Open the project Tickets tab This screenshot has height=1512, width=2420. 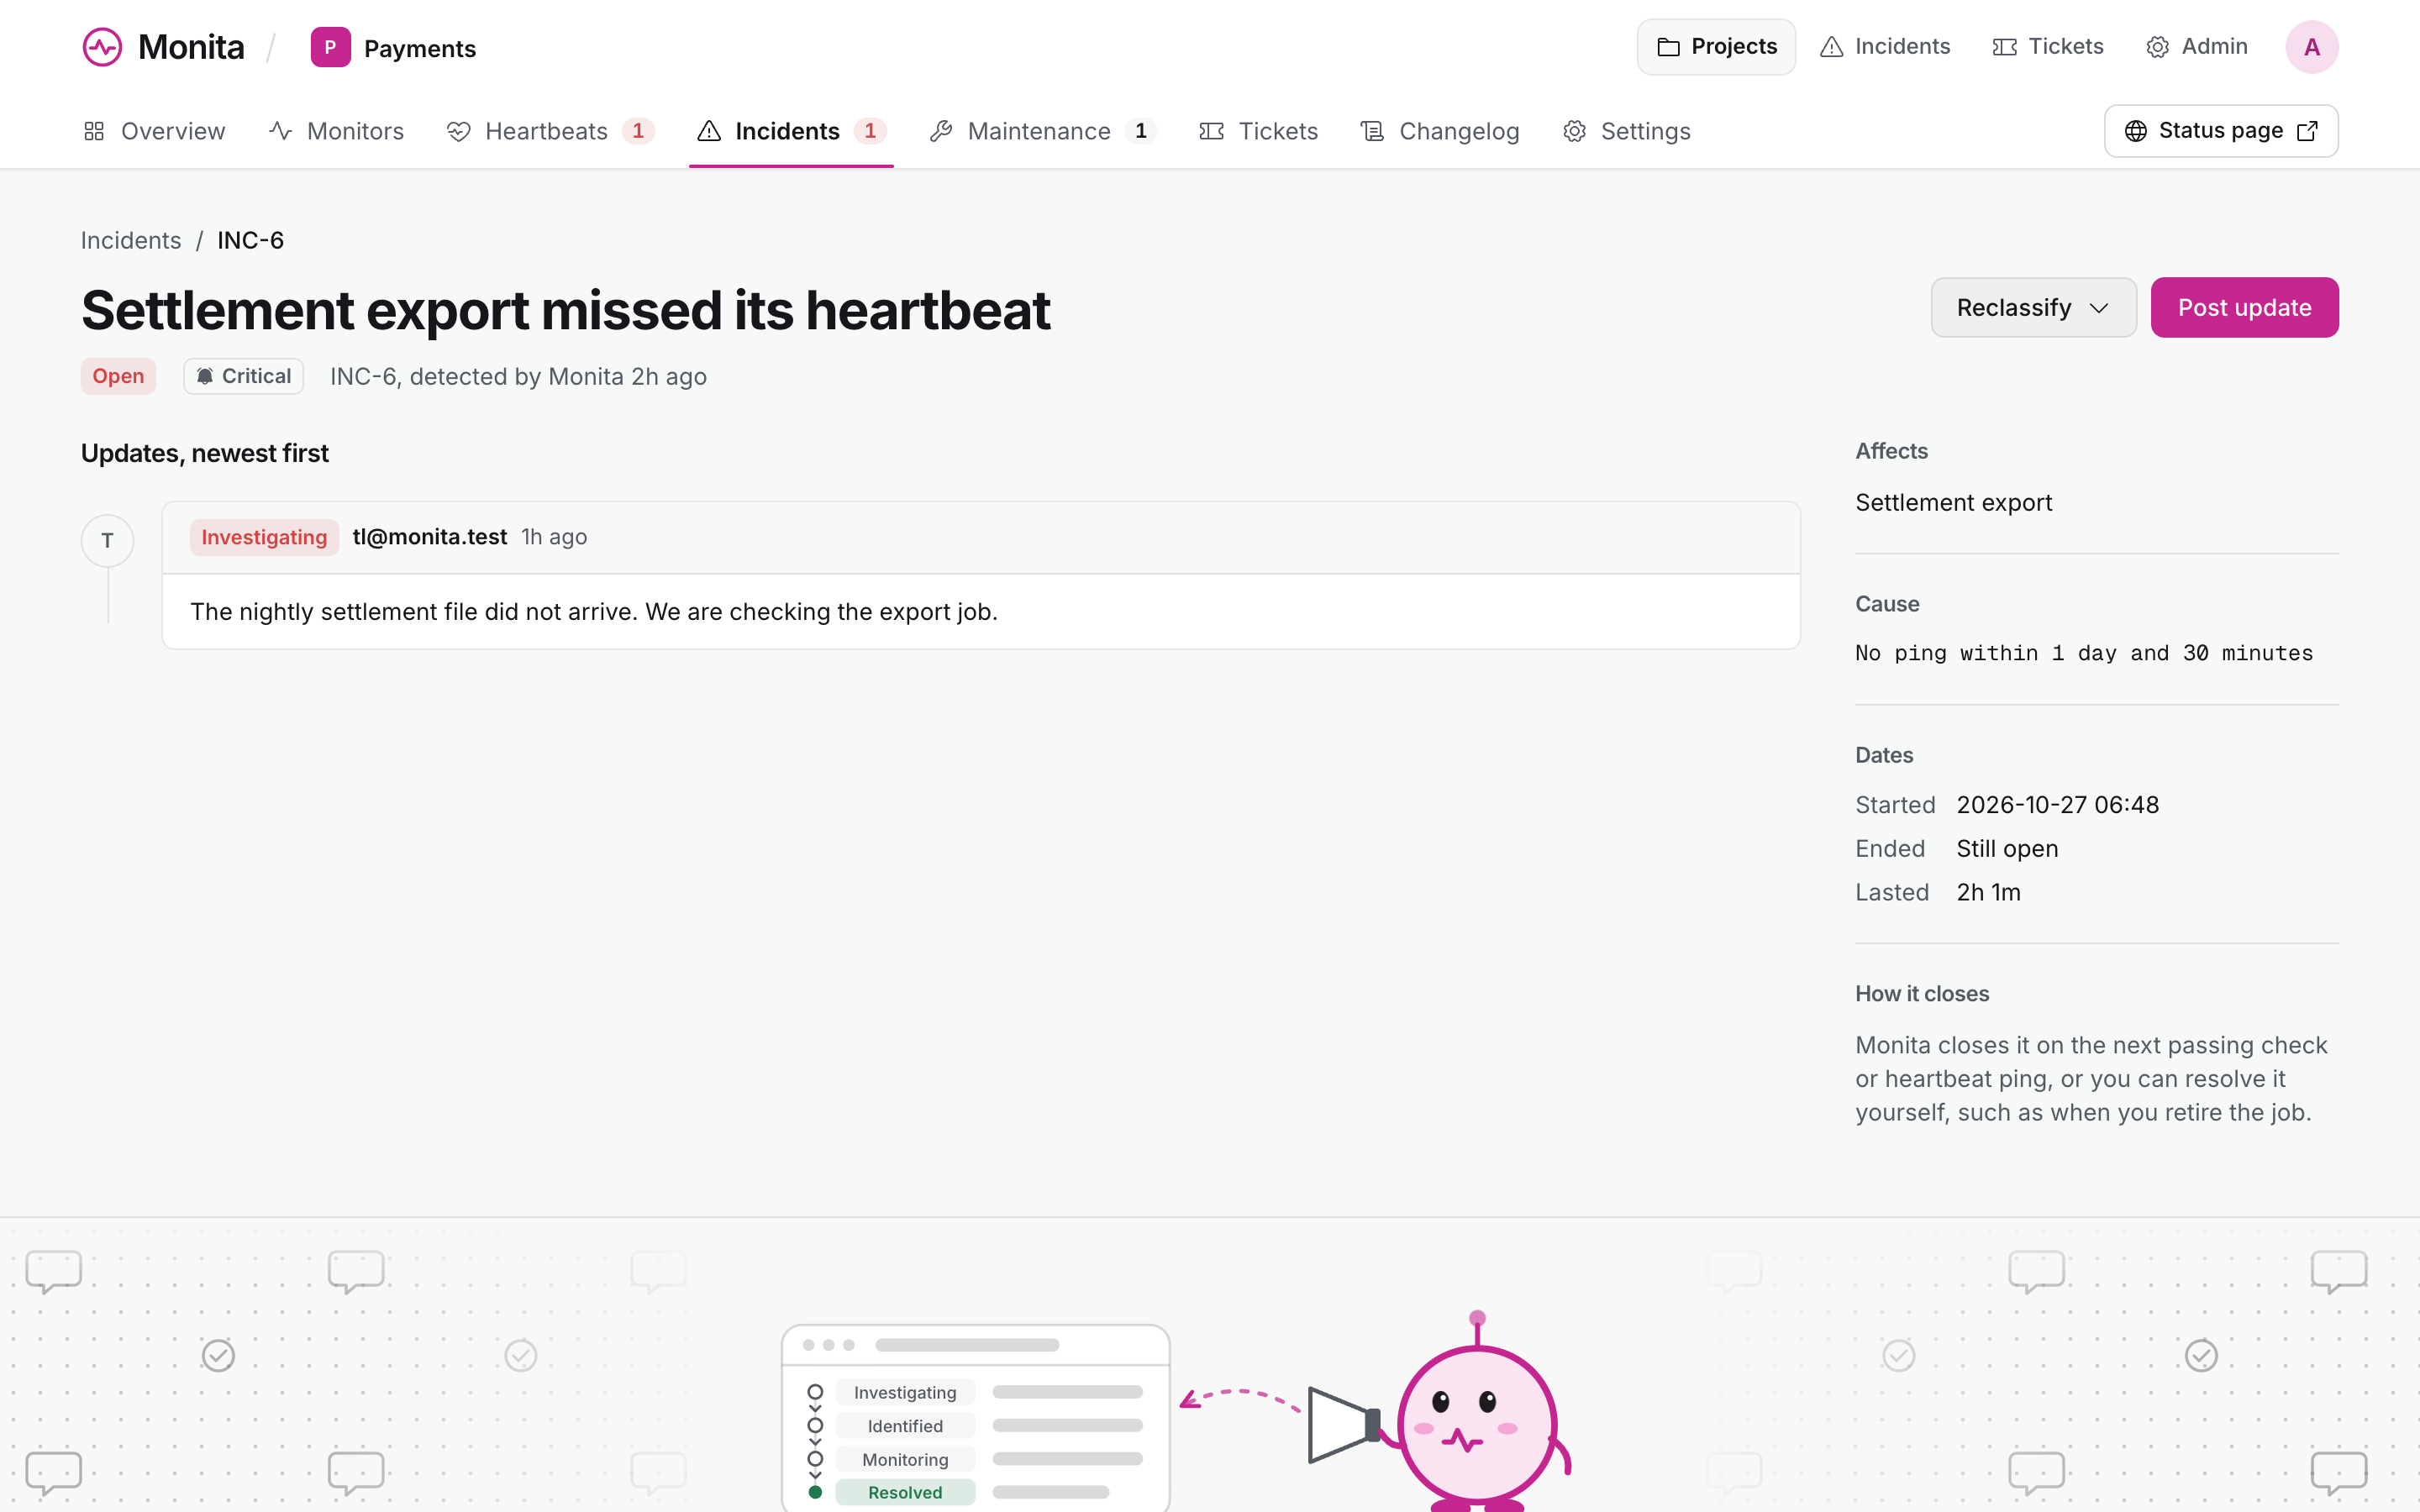[x=1258, y=131]
